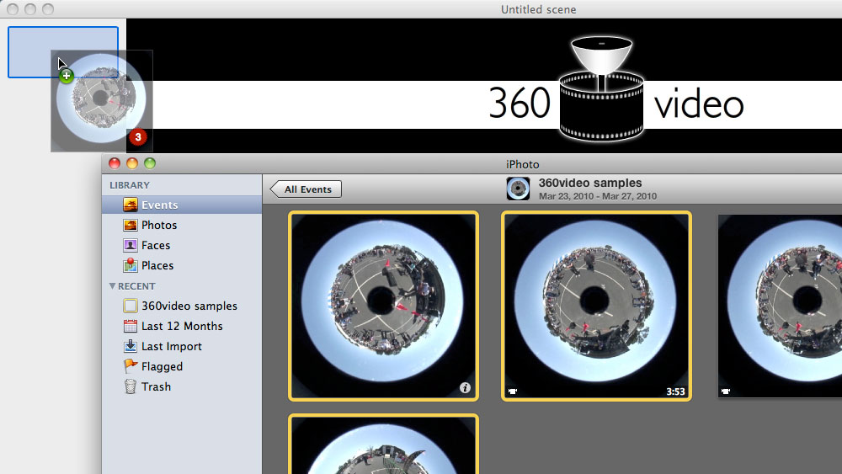Click the Trash can icon

(131, 386)
